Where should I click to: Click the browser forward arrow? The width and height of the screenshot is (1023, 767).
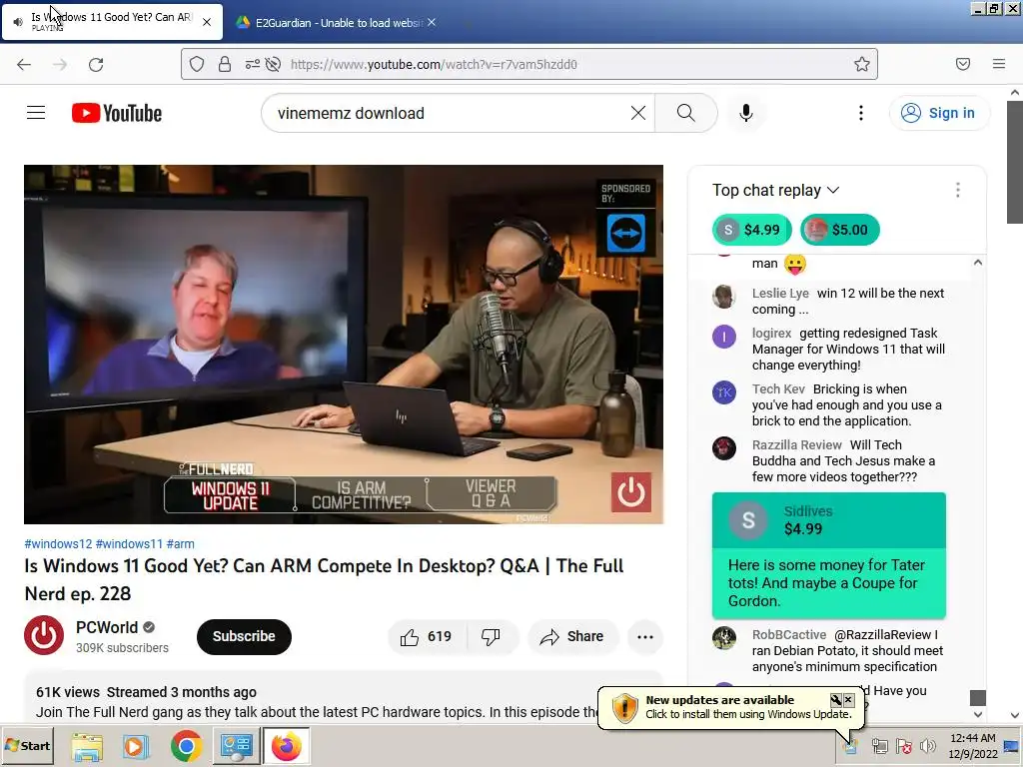60,64
